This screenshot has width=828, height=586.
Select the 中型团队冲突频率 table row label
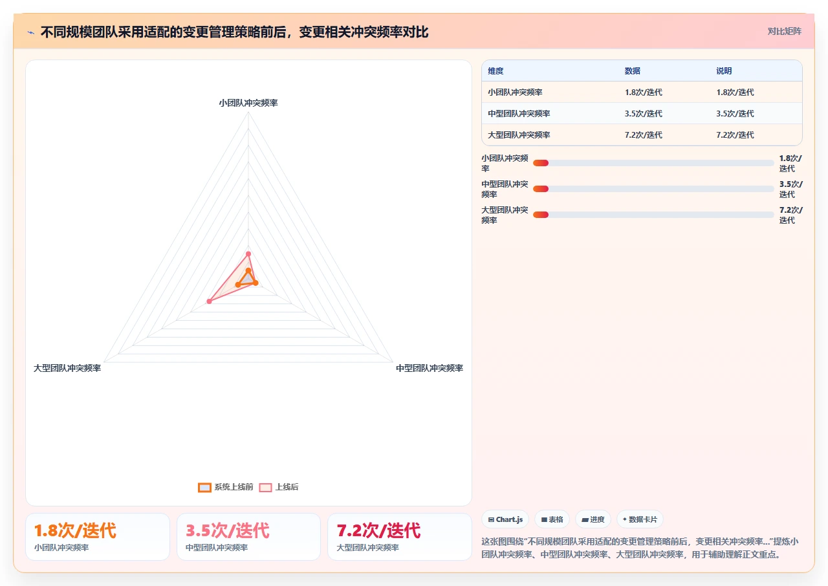[x=519, y=114]
